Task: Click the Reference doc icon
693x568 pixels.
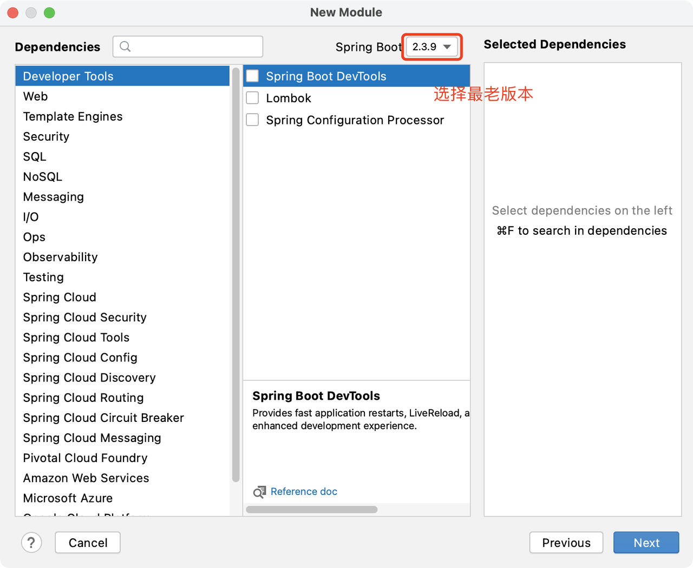Action: 259,492
